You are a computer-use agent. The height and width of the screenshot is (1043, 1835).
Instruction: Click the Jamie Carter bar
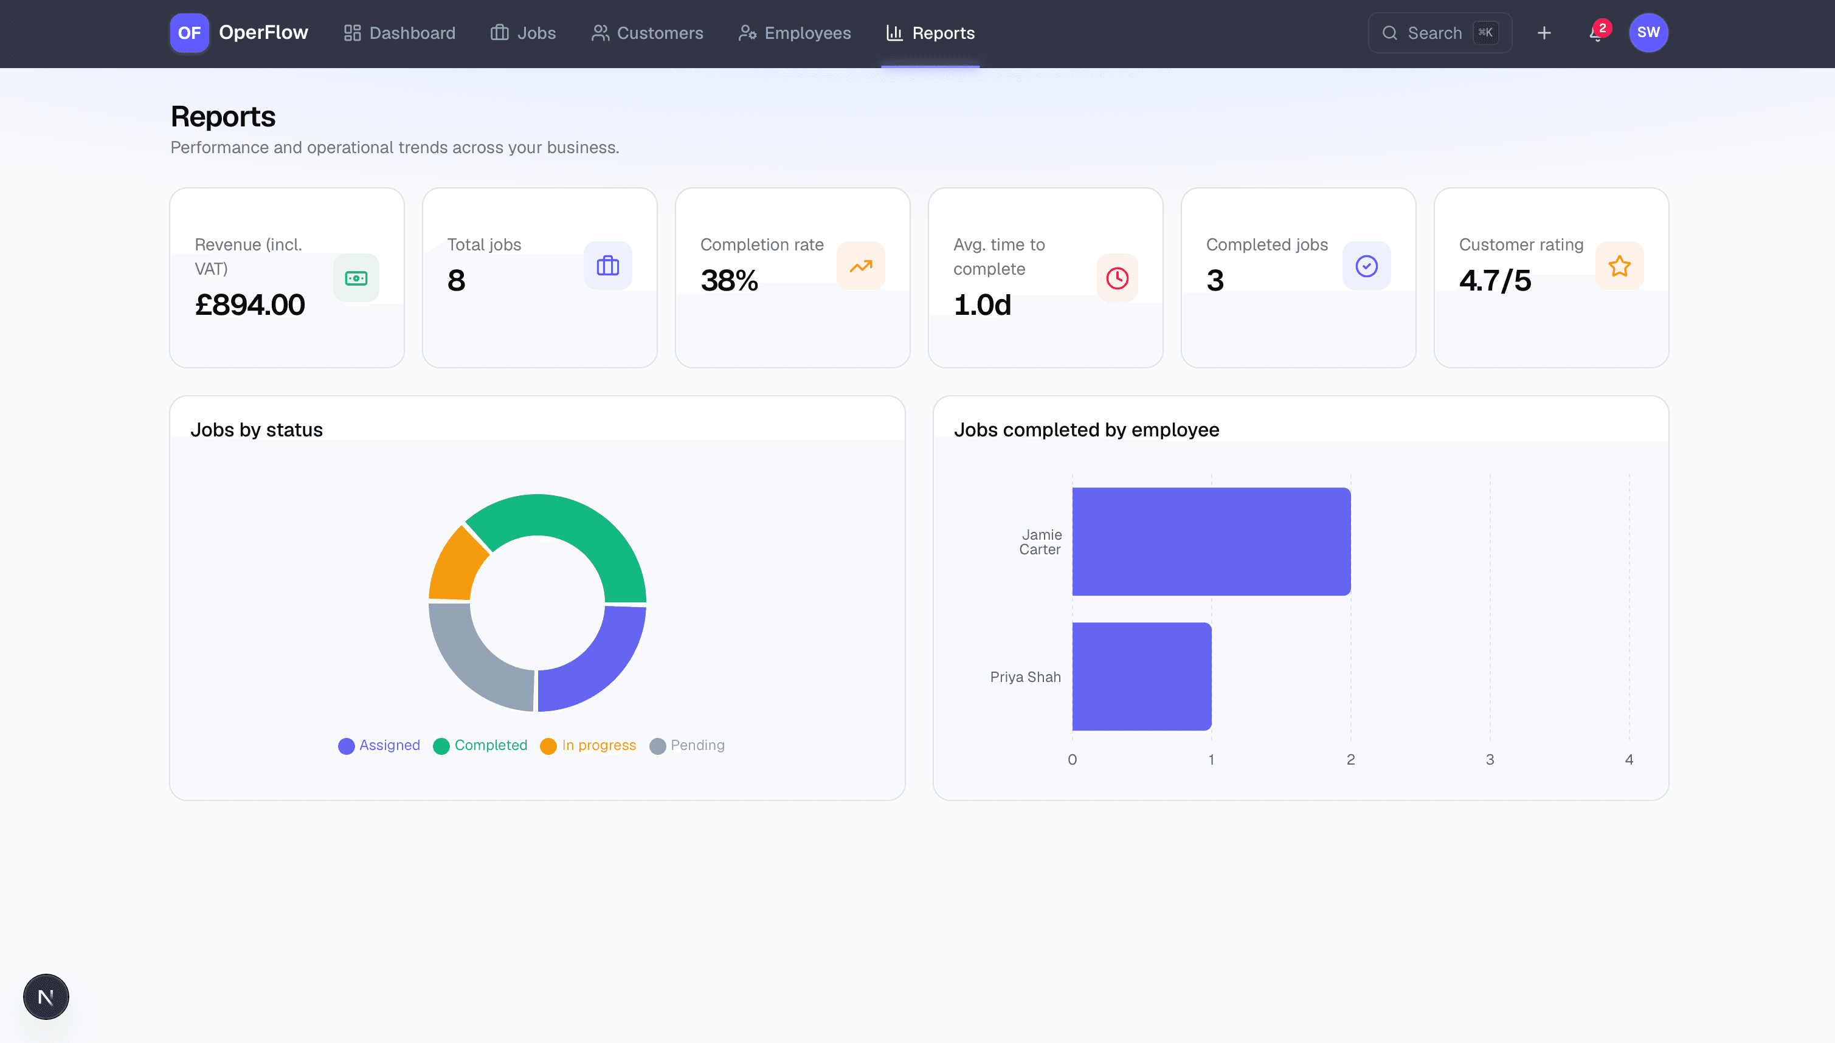click(1212, 542)
